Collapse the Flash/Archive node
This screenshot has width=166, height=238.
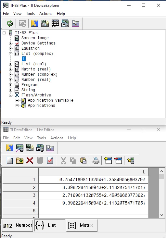pyautogui.click(x=10, y=95)
